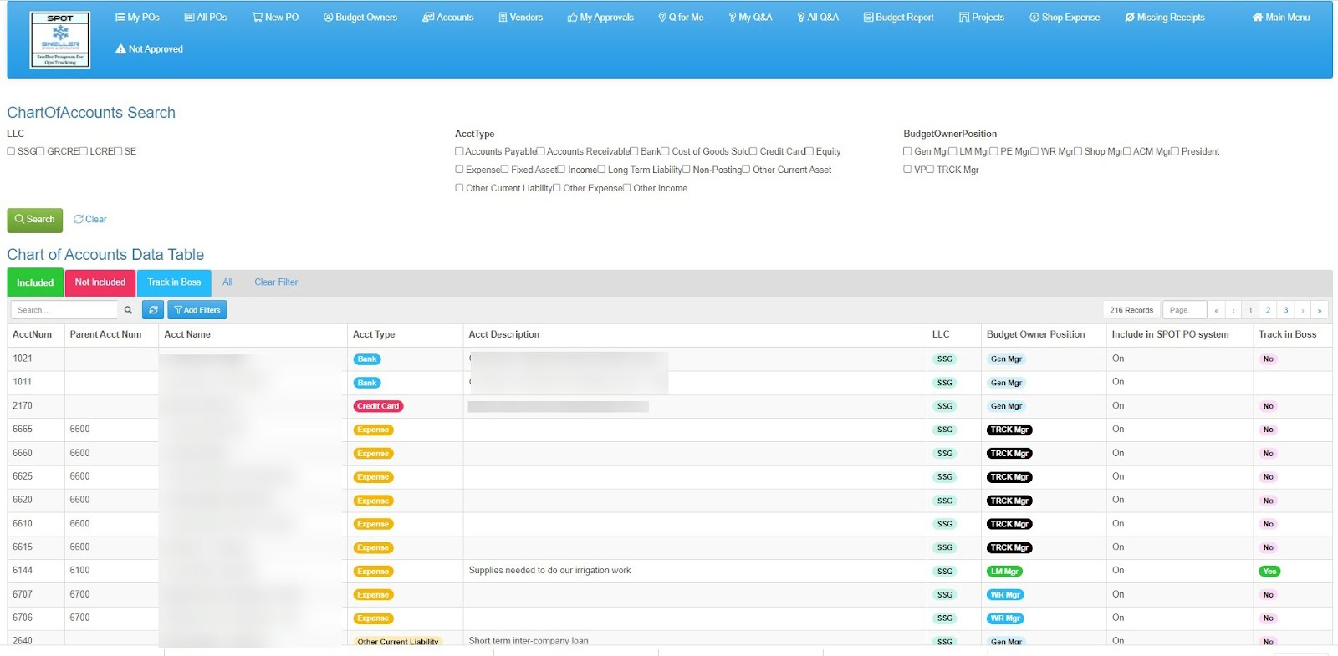This screenshot has height=656, width=1338.
Task: Click the 216 Records count
Action: point(1131,310)
